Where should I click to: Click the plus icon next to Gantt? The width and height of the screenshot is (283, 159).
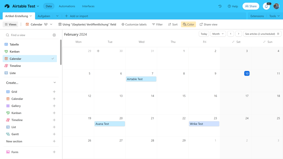click(54, 134)
